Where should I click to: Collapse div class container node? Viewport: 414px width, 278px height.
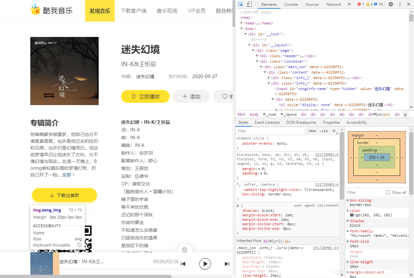[257, 61]
